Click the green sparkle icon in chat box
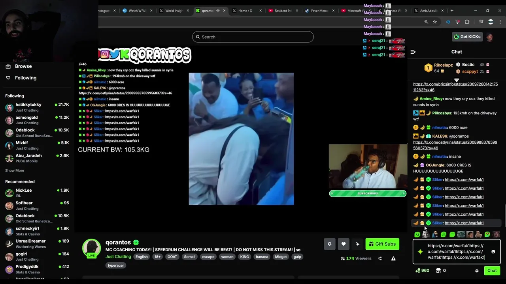Image resolution: width=506 pixels, height=284 pixels. point(420,252)
